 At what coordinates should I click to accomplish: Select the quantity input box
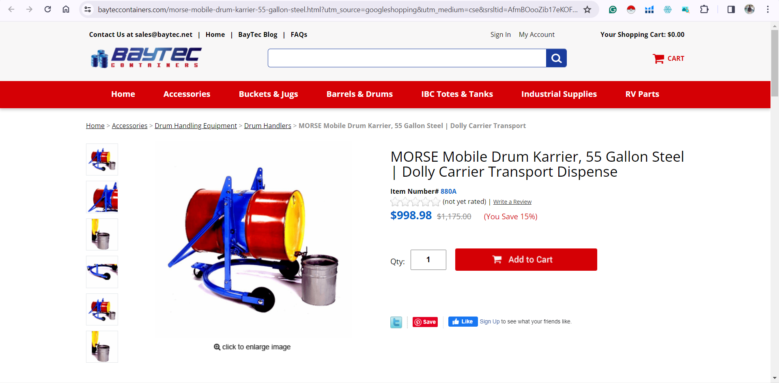point(428,260)
